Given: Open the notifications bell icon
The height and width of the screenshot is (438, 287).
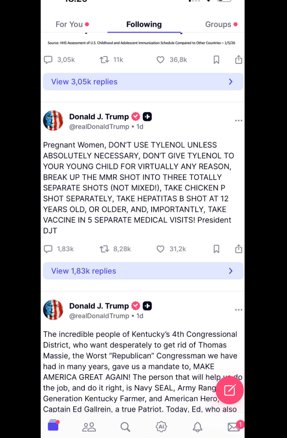Looking at the screenshot, I should pos(197,426).
